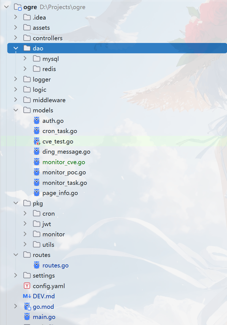
Task: Click the 'pkg' folder name
Action: pyautogui.click(x=38, y=204)
